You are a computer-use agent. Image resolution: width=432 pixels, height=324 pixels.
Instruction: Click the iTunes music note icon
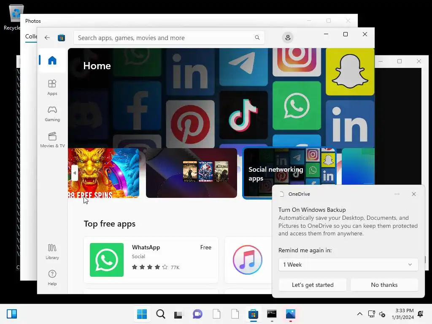pyautogui.click(x=247, y=260)
